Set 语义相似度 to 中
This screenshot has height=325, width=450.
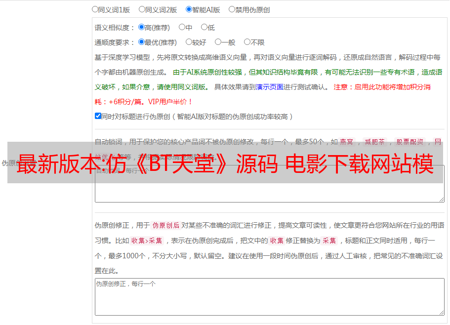click(182, 27)
